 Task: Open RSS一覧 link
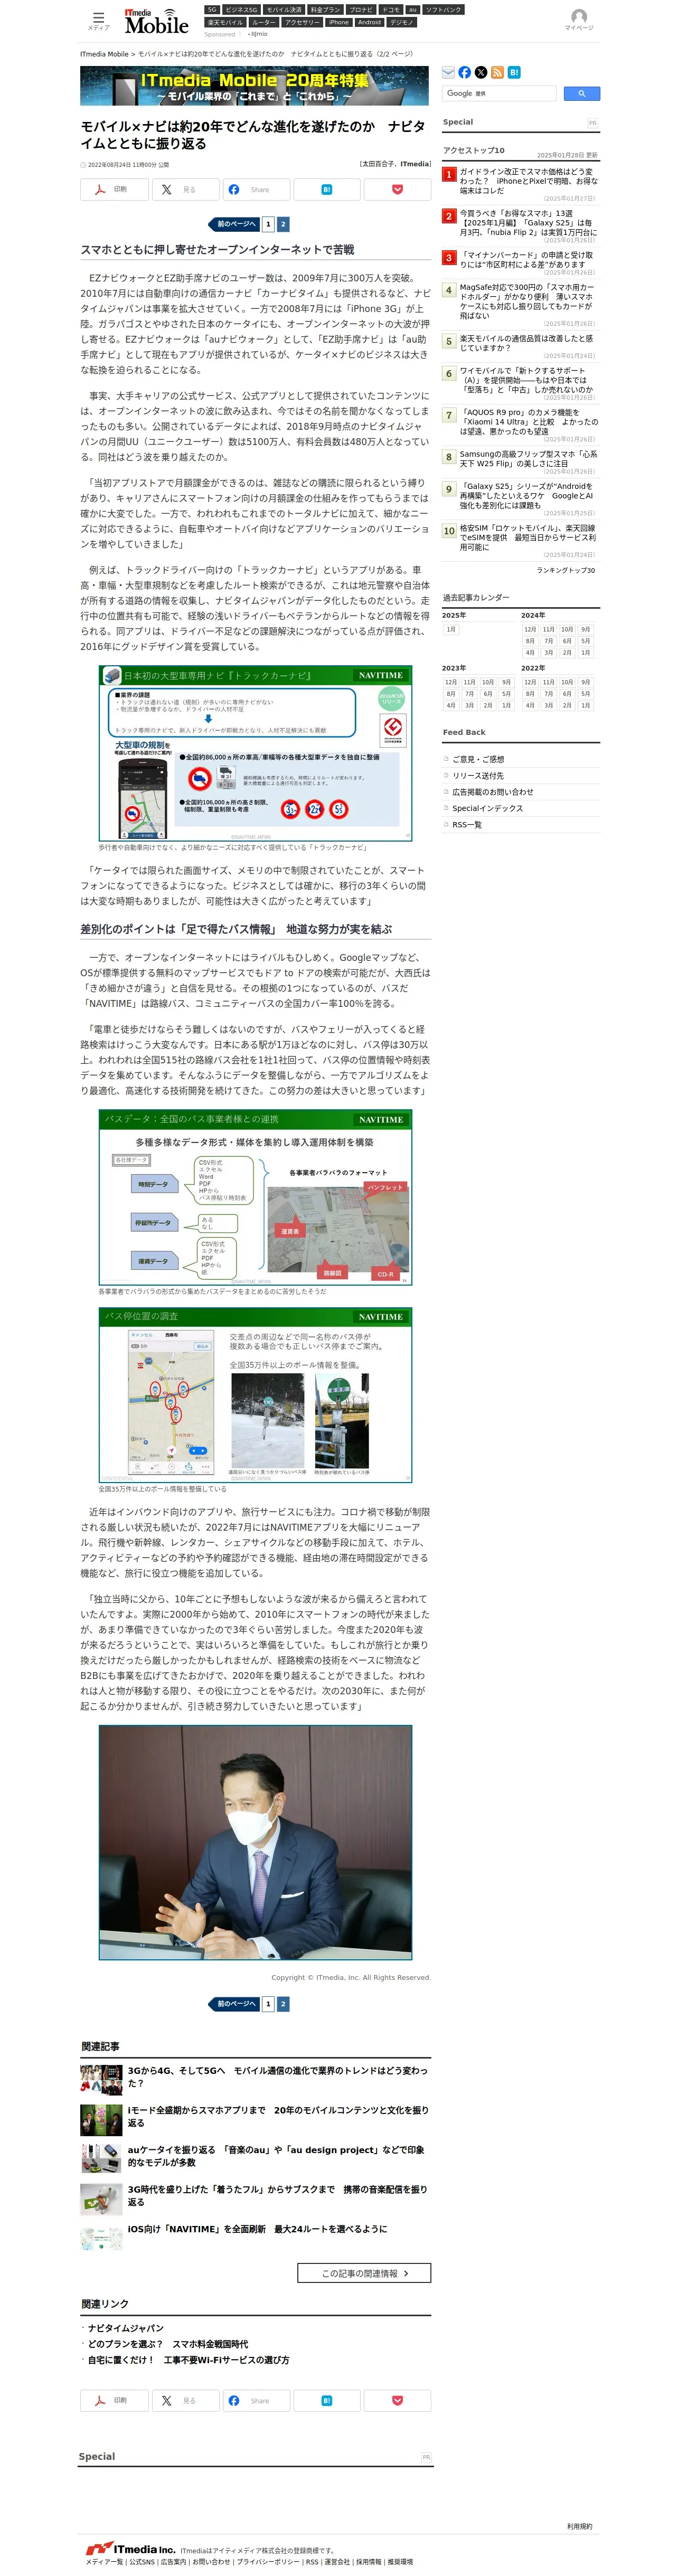467,824
